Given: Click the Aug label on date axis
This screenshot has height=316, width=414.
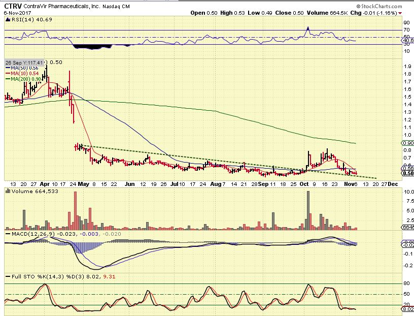Looking at the screenshot, I should point(216,184).
